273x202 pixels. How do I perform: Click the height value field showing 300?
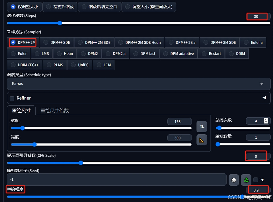point(180,138)
